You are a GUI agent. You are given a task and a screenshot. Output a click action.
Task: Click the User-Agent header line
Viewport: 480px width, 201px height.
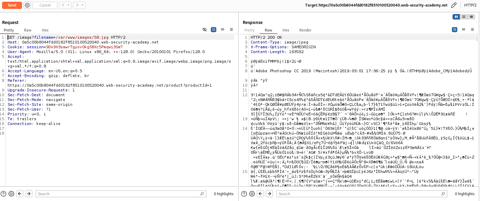106,52
